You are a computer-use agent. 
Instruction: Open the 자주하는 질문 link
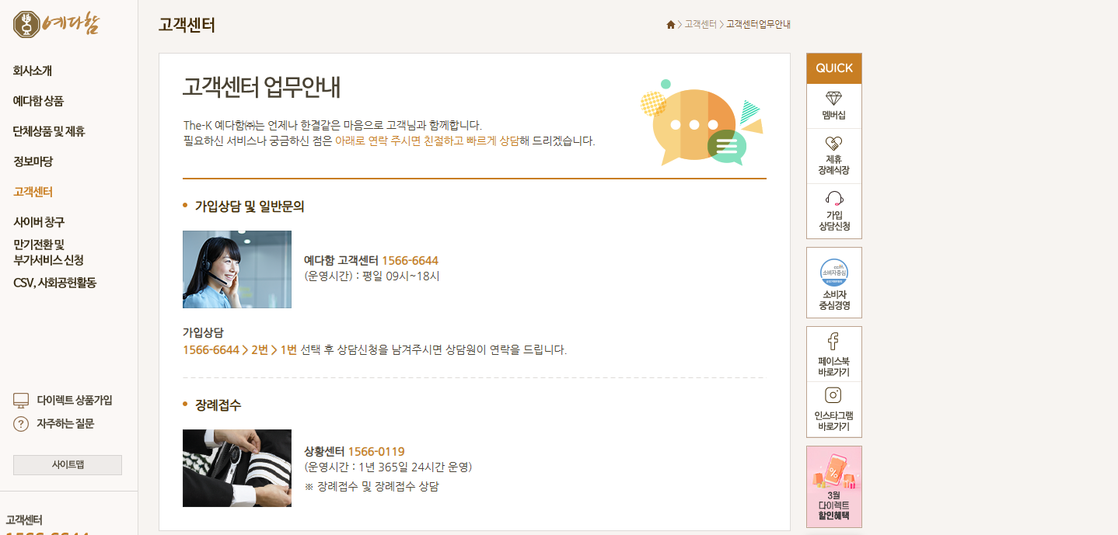click(x=65, y=424)
